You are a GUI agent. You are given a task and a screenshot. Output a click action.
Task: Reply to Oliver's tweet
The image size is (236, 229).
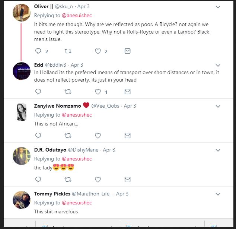38,51
